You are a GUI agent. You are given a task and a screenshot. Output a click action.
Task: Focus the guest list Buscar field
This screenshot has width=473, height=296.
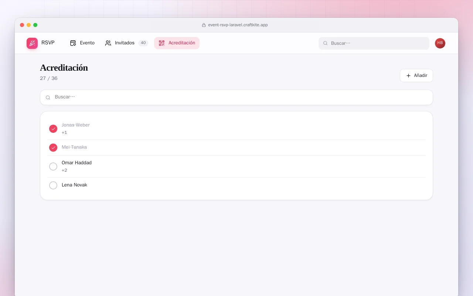tap(236, 97)
